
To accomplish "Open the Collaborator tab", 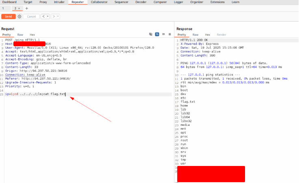I will pyautogui.click(x=99, y=2).
